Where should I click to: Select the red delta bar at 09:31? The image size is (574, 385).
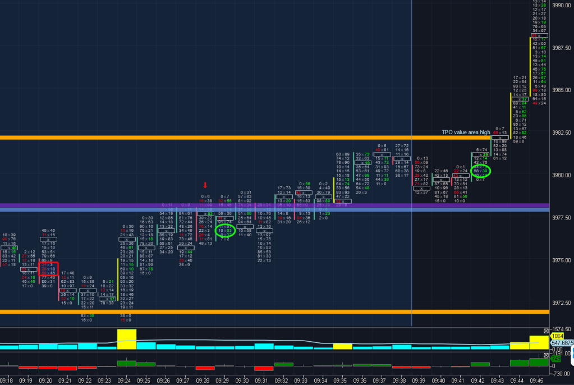pos(264,368)
